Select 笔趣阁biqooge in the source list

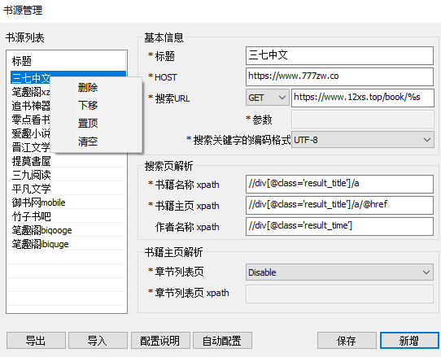68,230
